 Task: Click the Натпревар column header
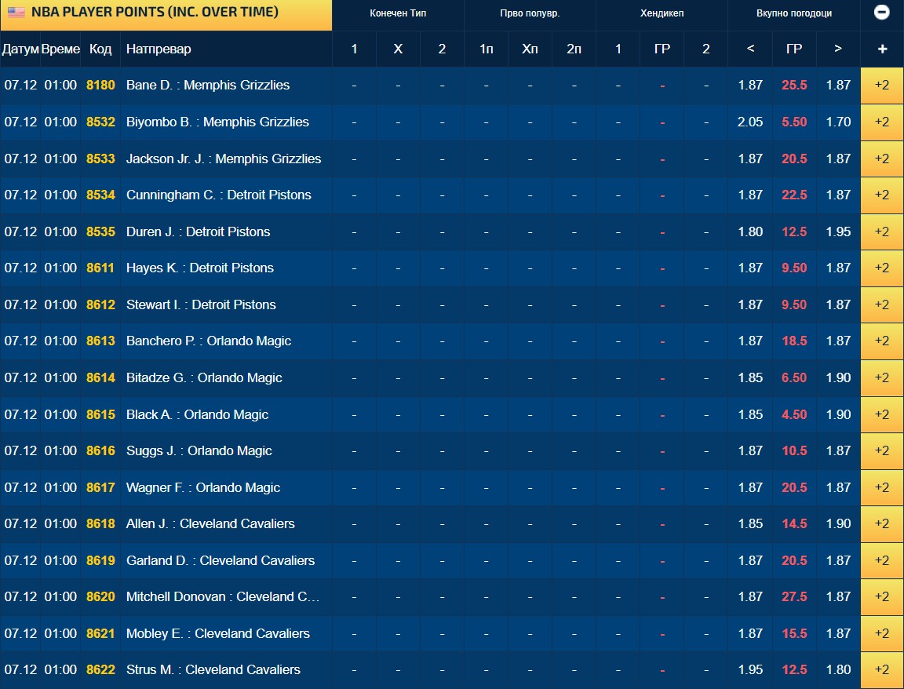[159, 49]
